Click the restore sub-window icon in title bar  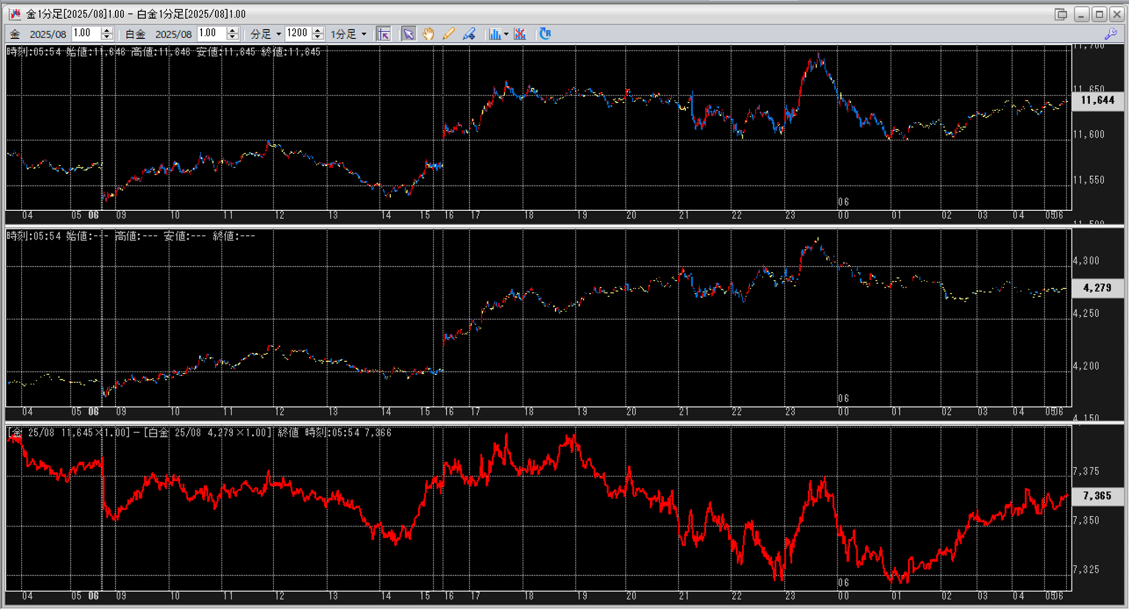pyautogui.click(x=1060, y=14)
